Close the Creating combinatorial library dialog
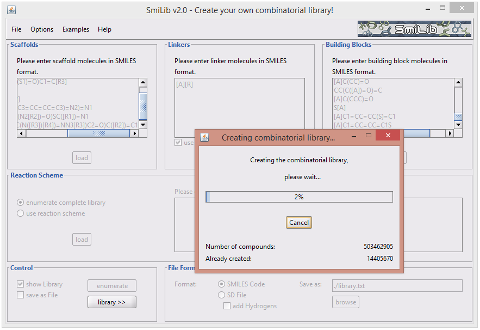Image resolution: width=480 pixels, height=330 pixels. tap(388, 135)
